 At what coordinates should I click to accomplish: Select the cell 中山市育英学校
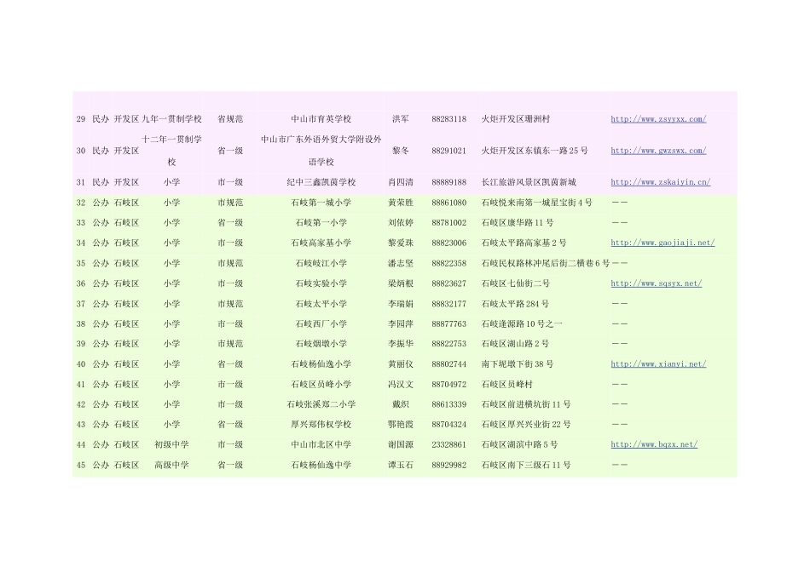tap(321, 119)
